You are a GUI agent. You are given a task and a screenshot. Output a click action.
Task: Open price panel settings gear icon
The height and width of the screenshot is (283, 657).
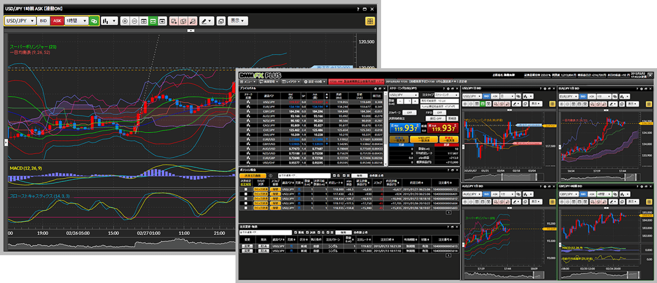point(376,88)
